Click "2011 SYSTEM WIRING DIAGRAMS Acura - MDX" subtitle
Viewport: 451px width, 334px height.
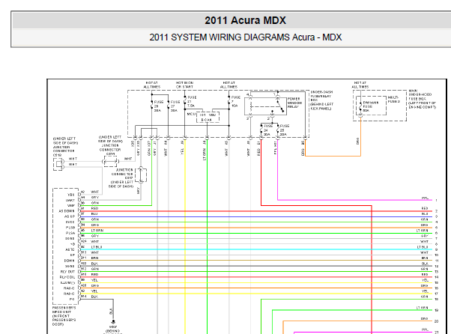tap(245, 37)
